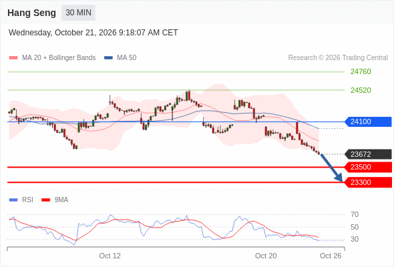This screenshot has width=394, height=267.
Task: Click the Hang Seng chart title
Action: coord(31,13)
